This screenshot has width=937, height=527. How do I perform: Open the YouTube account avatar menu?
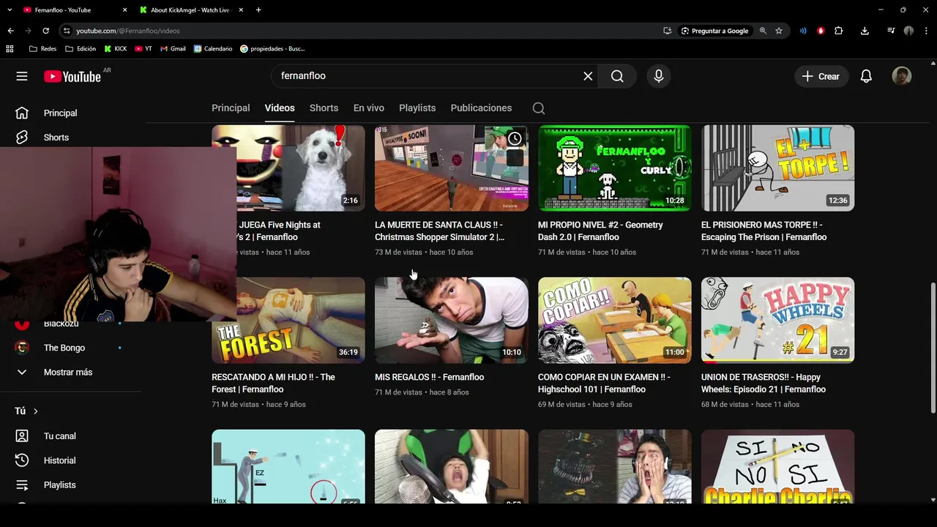pyautogui.click(x=902, y=76)
